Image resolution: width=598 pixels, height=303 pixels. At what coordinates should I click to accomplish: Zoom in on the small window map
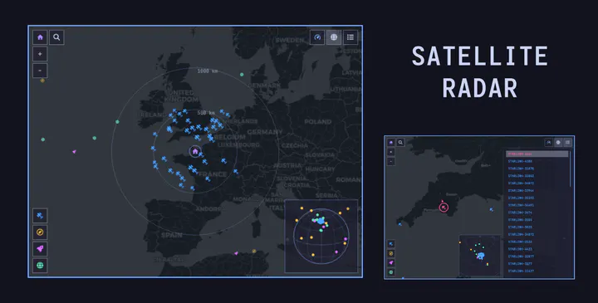click(391, 152)
